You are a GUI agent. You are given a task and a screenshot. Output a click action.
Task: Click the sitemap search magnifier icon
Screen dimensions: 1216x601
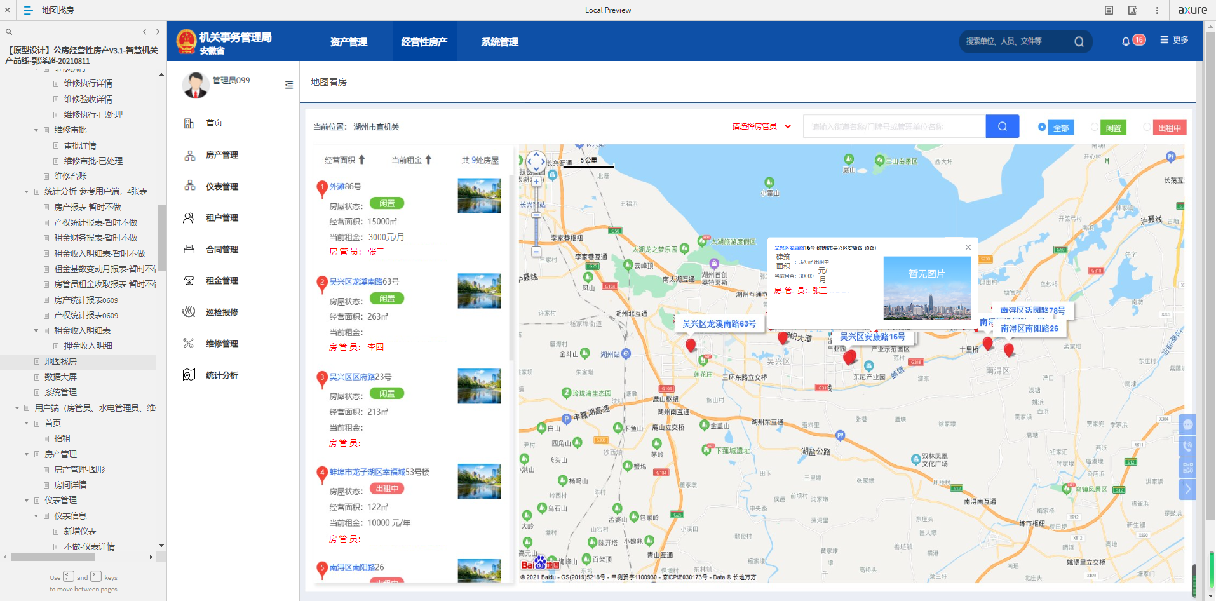[x=9, y=32]
